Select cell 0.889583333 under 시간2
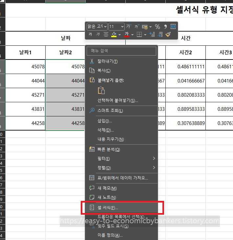This screenshot has width=233, height=240. pos(185,109)
